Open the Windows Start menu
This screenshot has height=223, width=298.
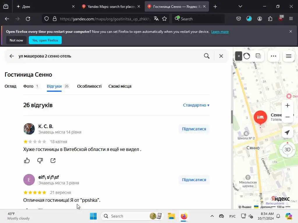point(93,216)
